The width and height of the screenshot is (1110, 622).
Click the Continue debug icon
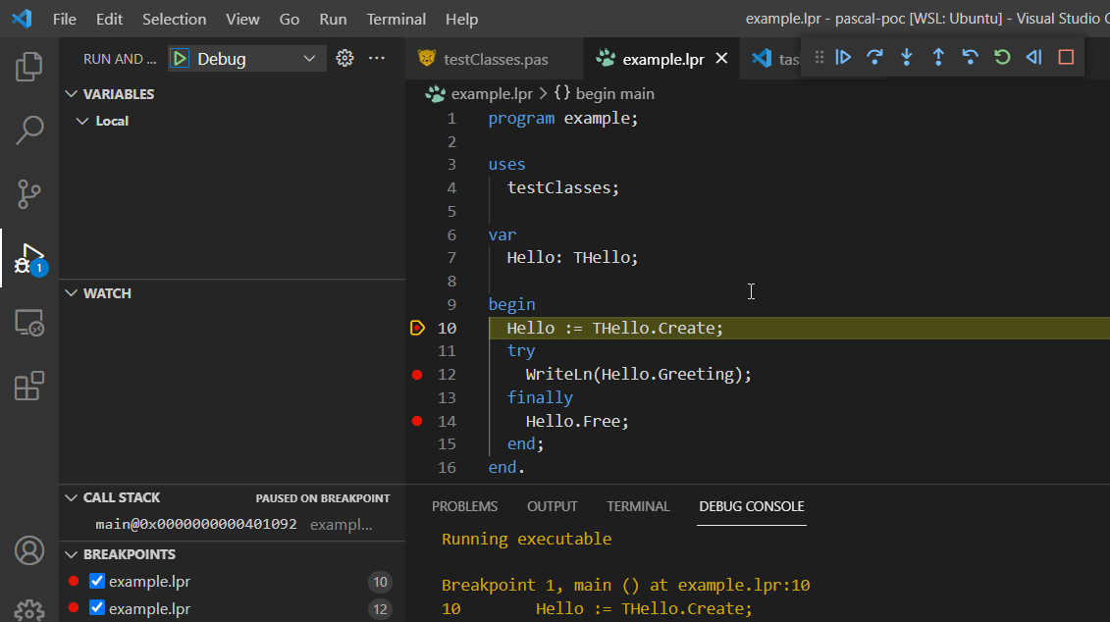pyautogui.click(x=843, y=57)
